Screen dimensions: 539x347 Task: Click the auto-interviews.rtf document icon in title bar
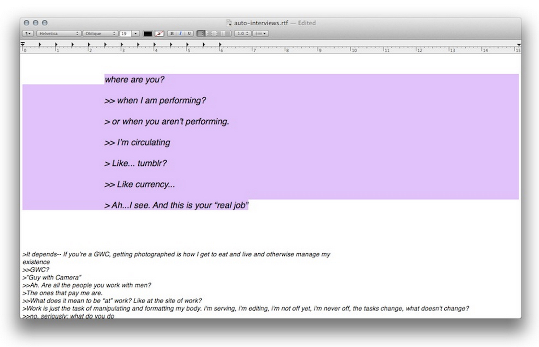point(229,23)
